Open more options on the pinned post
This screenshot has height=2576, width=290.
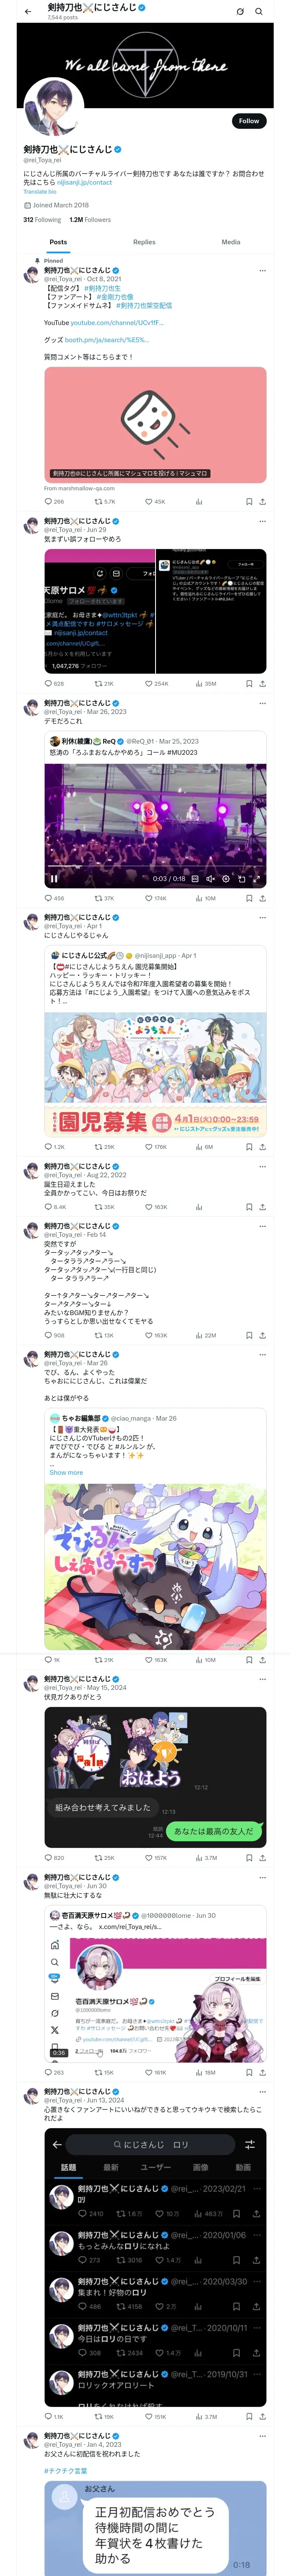coord(262,270)
